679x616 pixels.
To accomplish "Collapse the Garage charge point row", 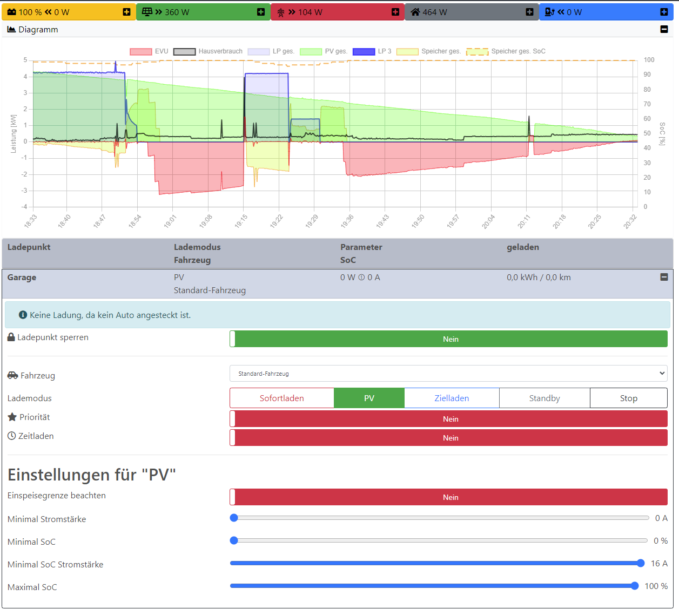I will (664, 277).
